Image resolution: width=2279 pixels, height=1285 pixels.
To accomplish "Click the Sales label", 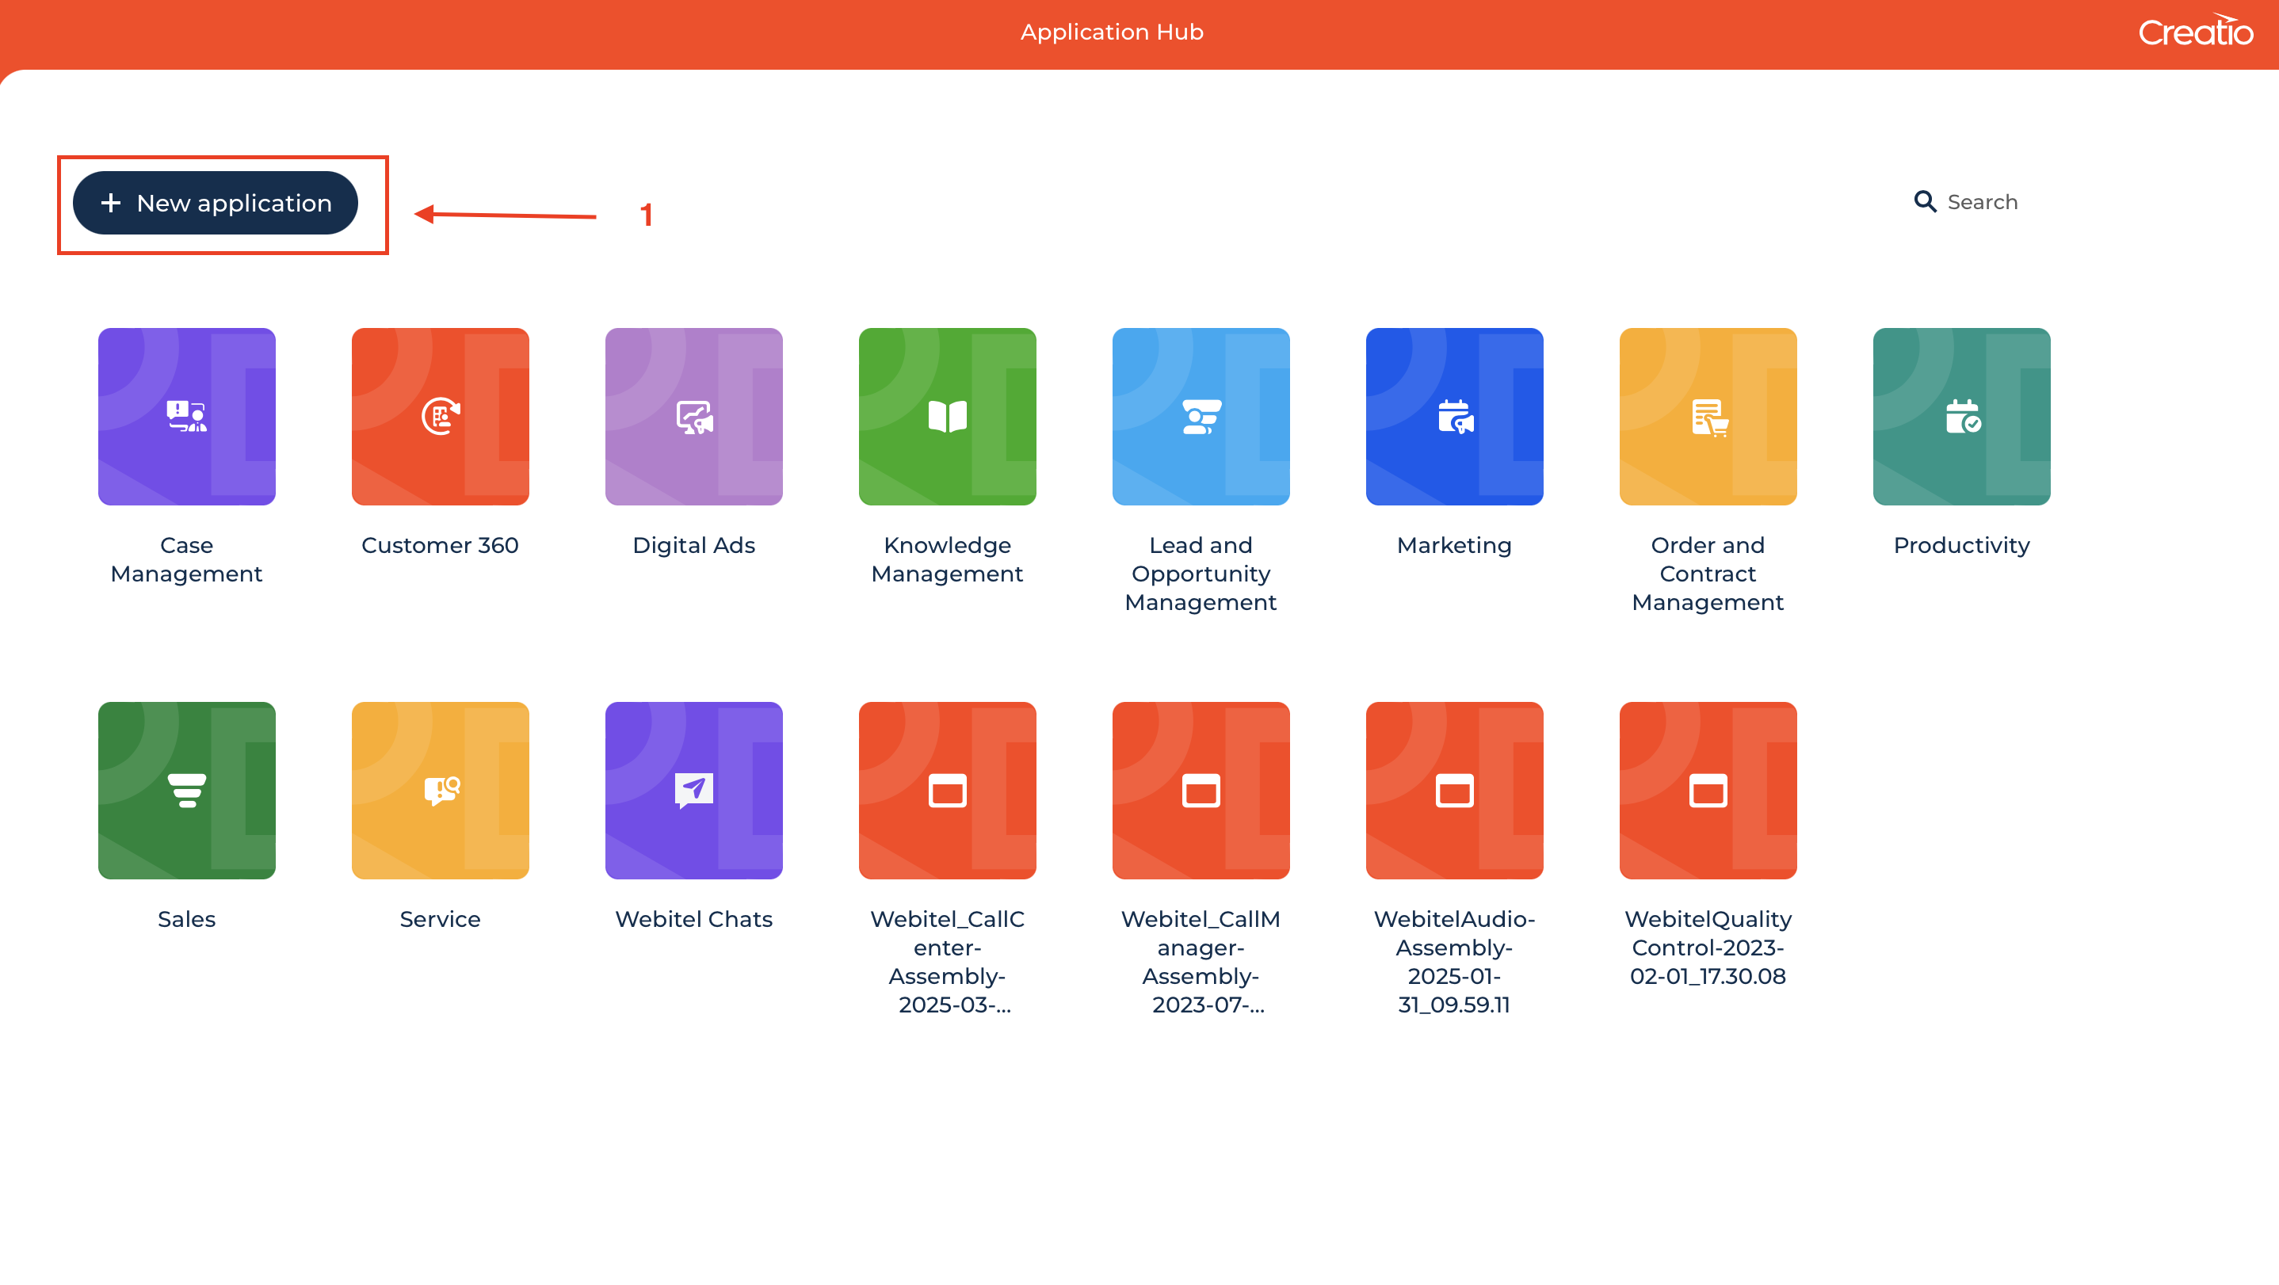I will 187,919.
